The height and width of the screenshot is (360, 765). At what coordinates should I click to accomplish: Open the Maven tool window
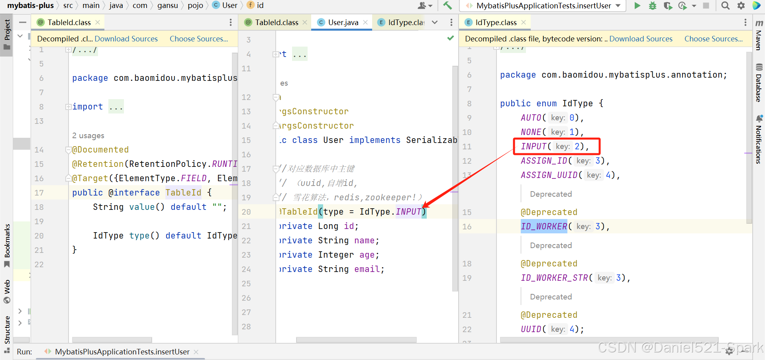(x=759, y=35)
